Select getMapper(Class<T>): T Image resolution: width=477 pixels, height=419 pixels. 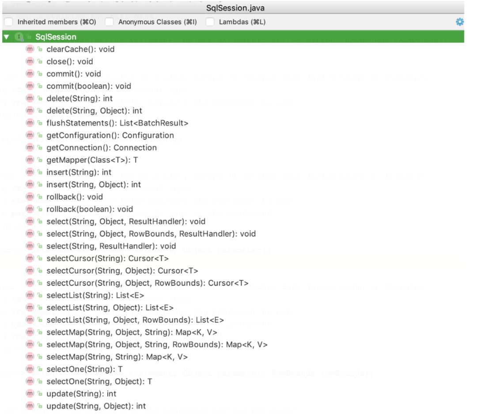point(92,160)
